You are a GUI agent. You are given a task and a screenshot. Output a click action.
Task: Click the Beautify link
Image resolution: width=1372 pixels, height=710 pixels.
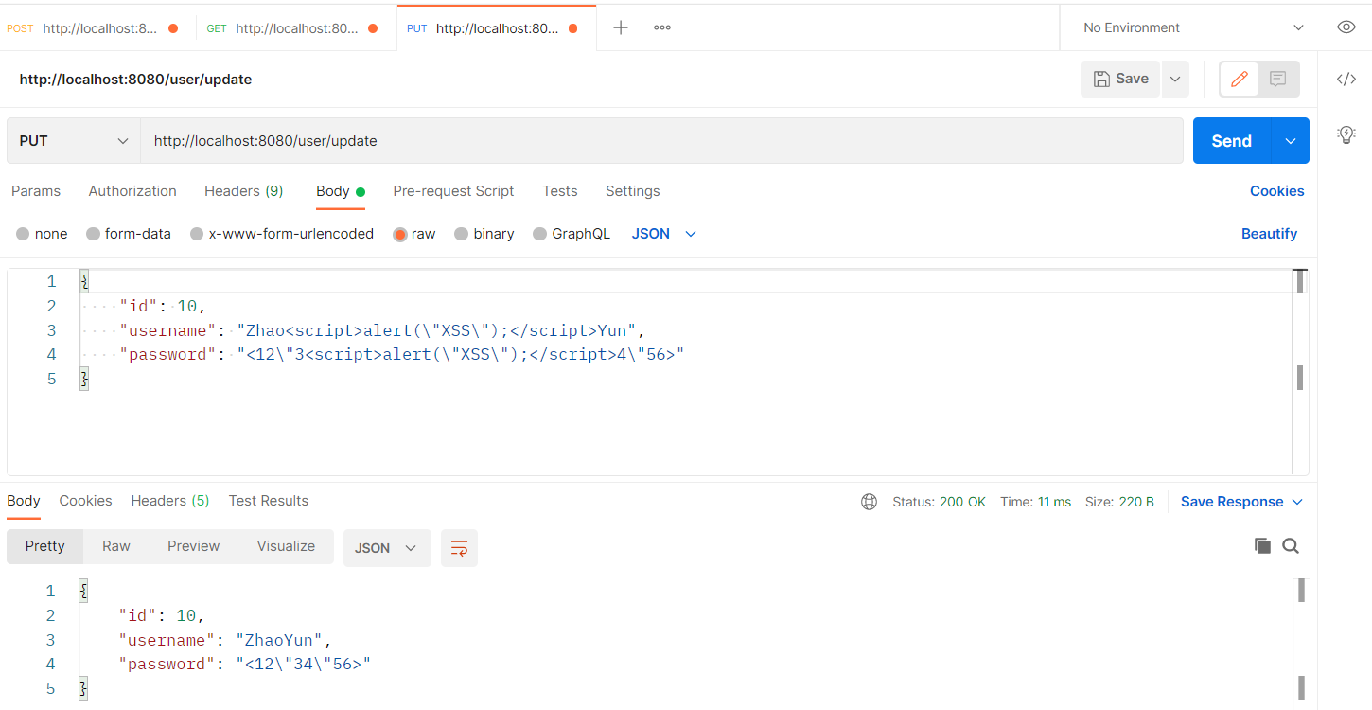[1269, 234]
